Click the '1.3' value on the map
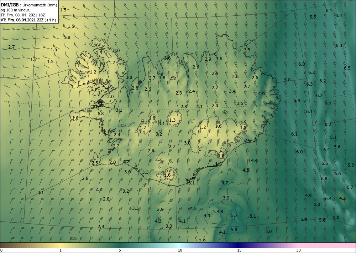The image size is (356, 253). [173, 120]
